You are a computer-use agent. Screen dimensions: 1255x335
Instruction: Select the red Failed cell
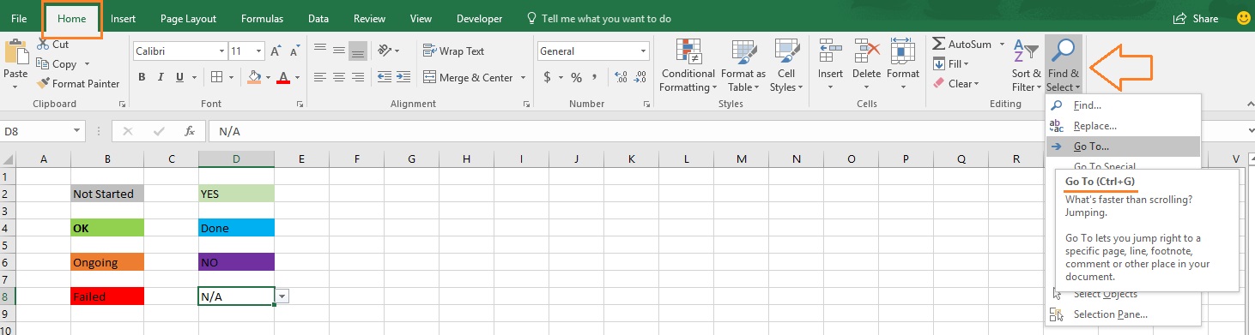point(107,296)
